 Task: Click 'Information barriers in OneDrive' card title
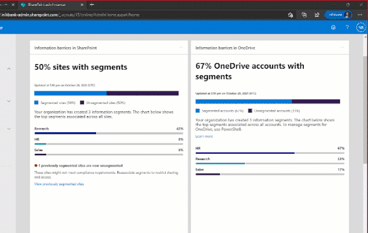pos(225,48)
